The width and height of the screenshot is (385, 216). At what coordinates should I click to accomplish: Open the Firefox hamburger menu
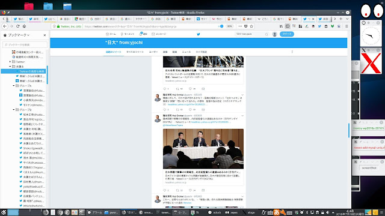click(346, 26)
